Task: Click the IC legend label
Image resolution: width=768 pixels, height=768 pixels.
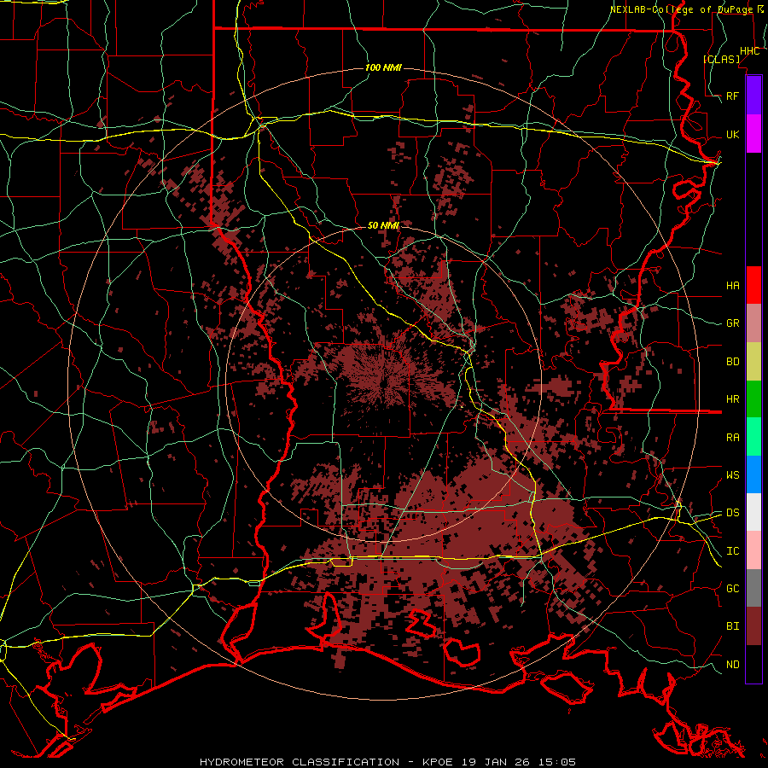Action: click(x=733, y=550)
